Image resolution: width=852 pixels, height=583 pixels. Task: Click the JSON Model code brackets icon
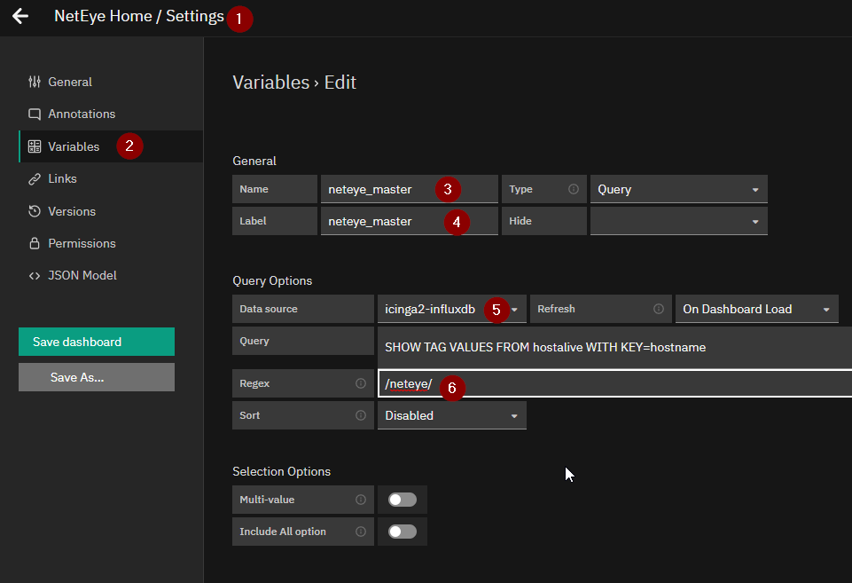(x=35, y=276)
